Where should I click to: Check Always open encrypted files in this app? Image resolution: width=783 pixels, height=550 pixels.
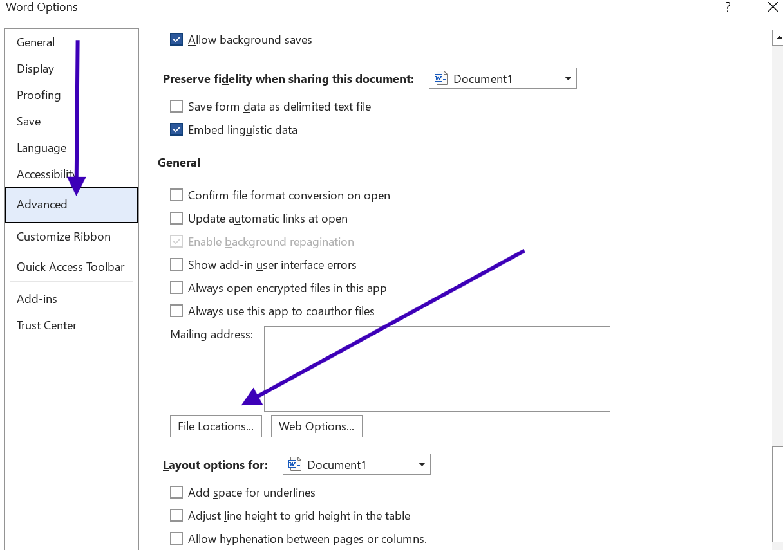176,288
